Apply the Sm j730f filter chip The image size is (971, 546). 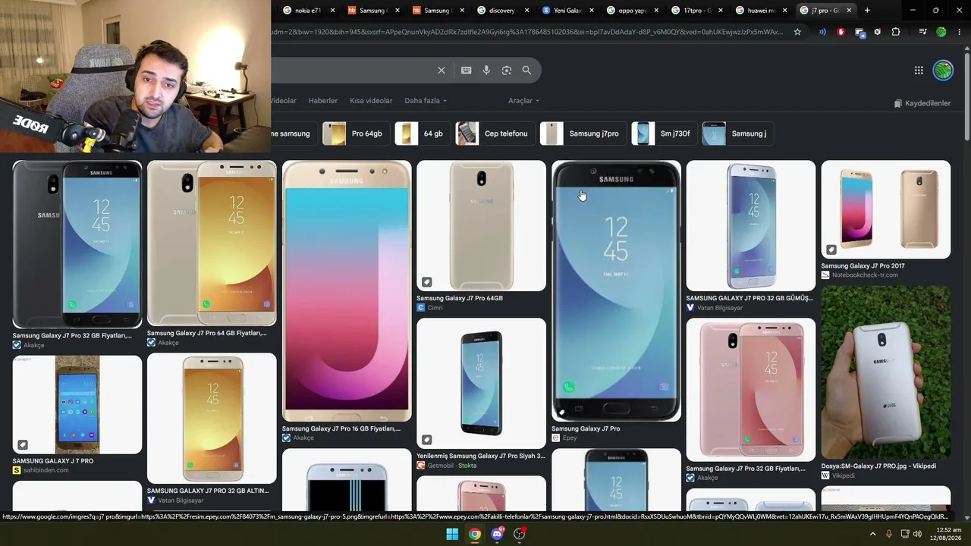tap(665, 133)
